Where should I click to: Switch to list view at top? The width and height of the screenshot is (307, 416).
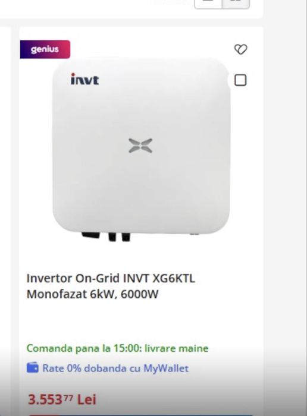tap(208, 4)
